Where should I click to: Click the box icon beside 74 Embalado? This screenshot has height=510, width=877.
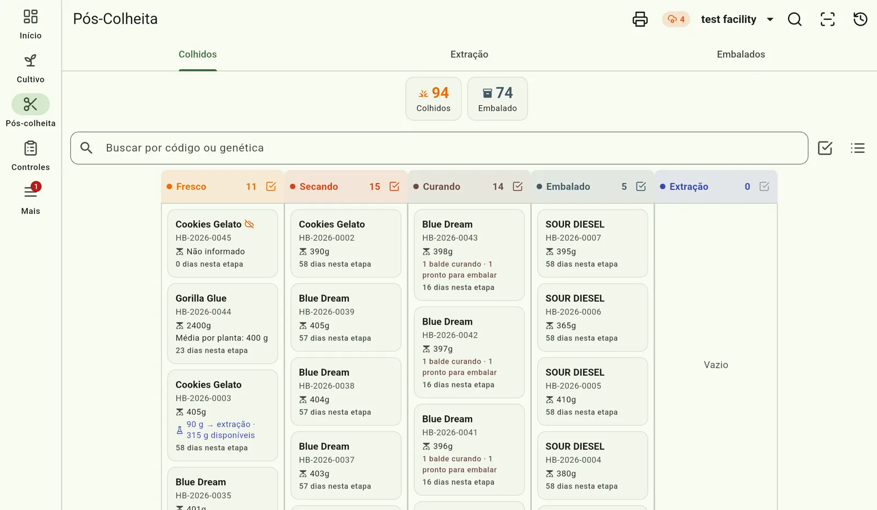(487, 93)
